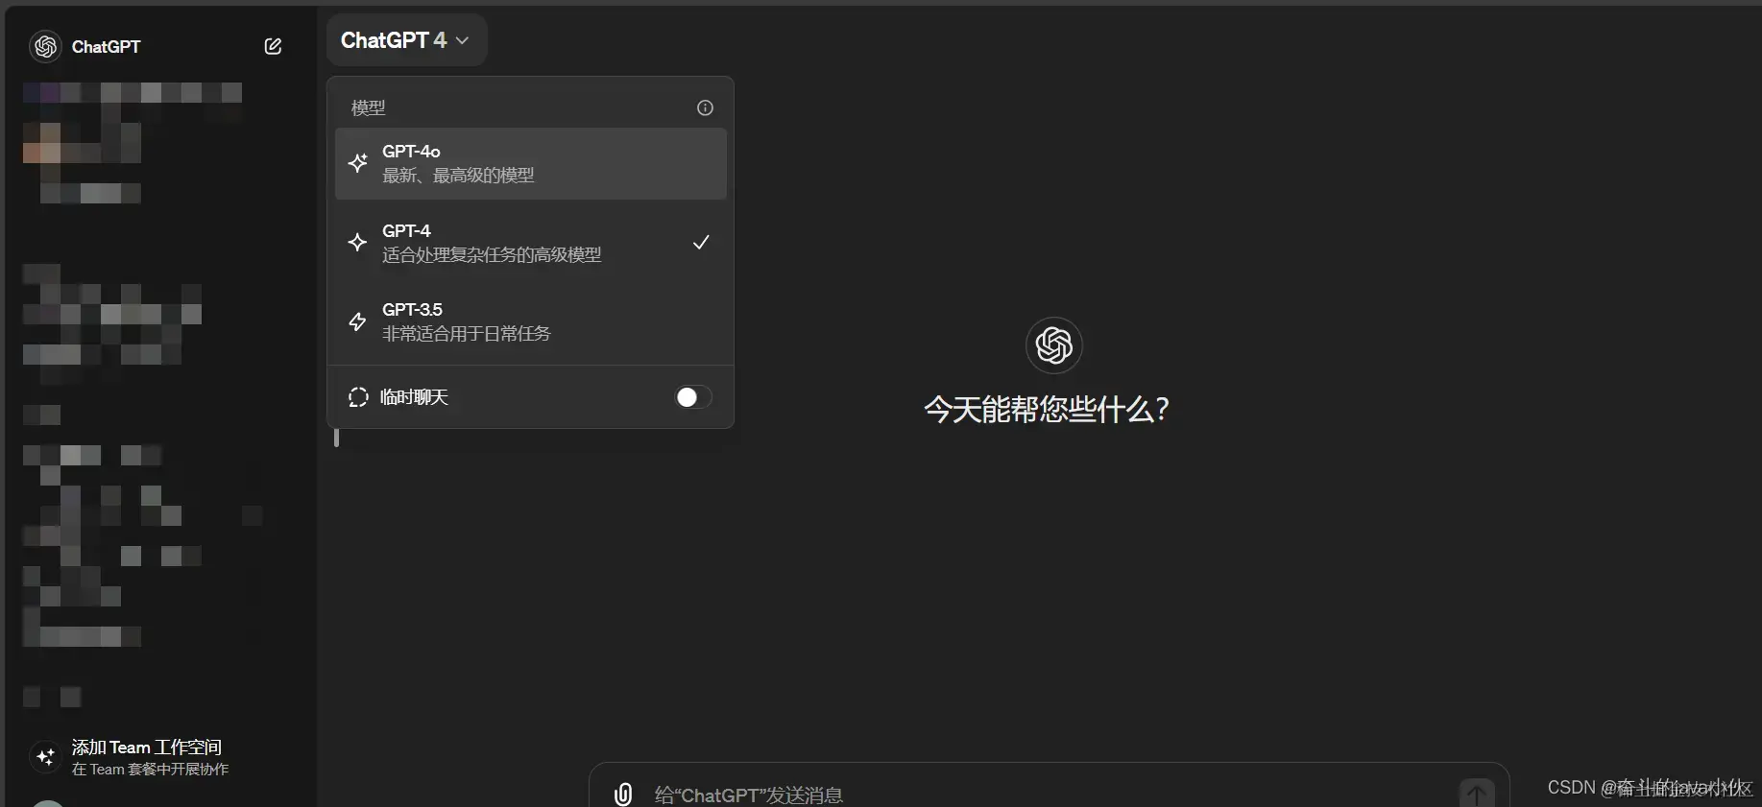Viewport: 1762px width, 807px height.
Task: Click the ChatGPT title in sidebar
Action: click(x=106, y=46)
